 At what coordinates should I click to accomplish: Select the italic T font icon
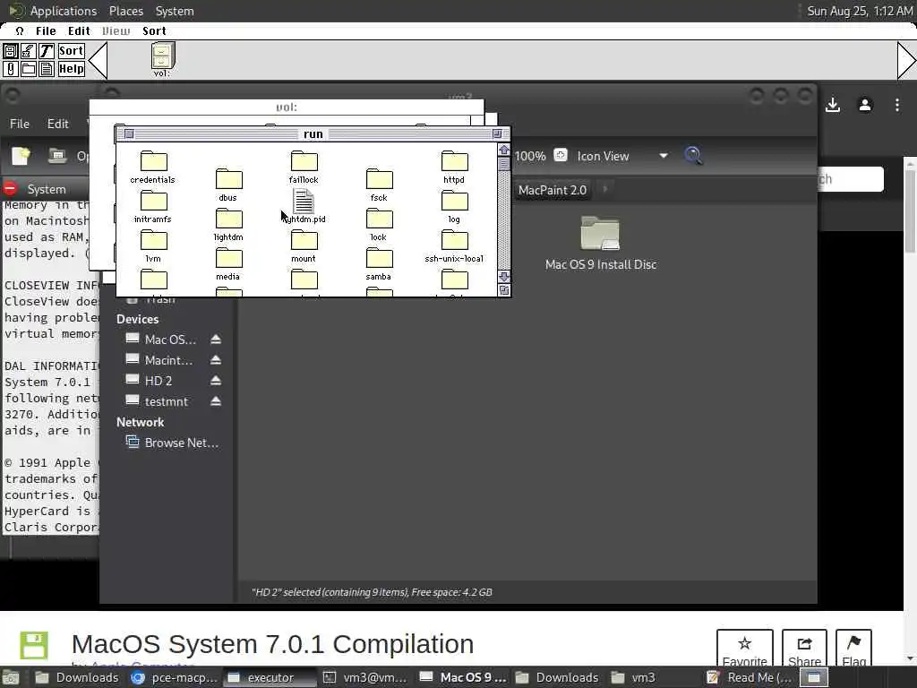click(47, 51)
